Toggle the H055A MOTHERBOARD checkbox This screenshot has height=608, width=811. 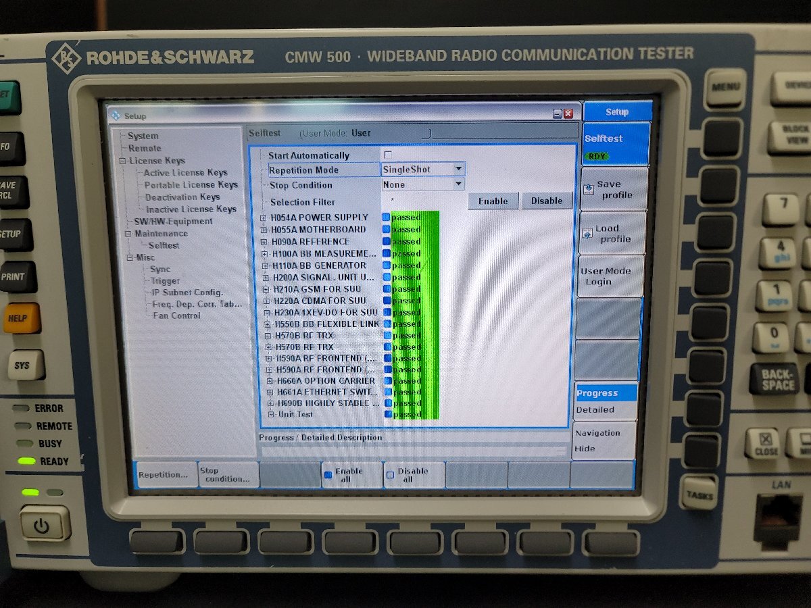[387, 230]
